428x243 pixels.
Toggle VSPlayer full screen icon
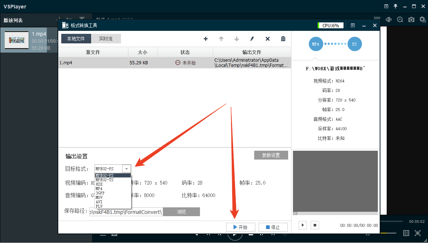click(418, 233)
